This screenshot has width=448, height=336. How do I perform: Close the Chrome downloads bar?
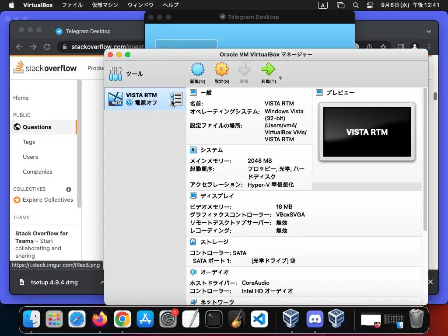click(430, 282)
